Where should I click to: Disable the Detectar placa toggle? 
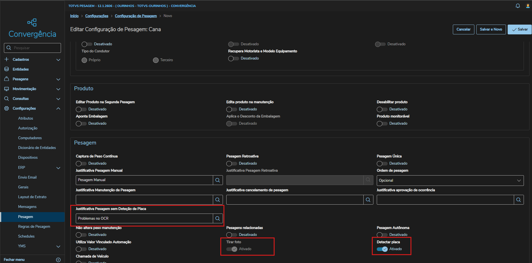[x=382, y=249]
